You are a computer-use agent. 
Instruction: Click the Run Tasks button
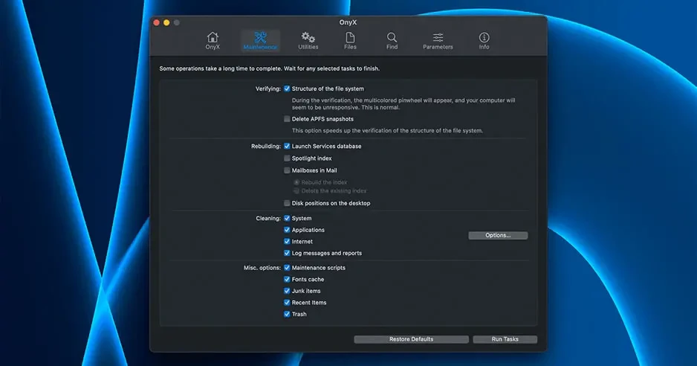[505, 339]
